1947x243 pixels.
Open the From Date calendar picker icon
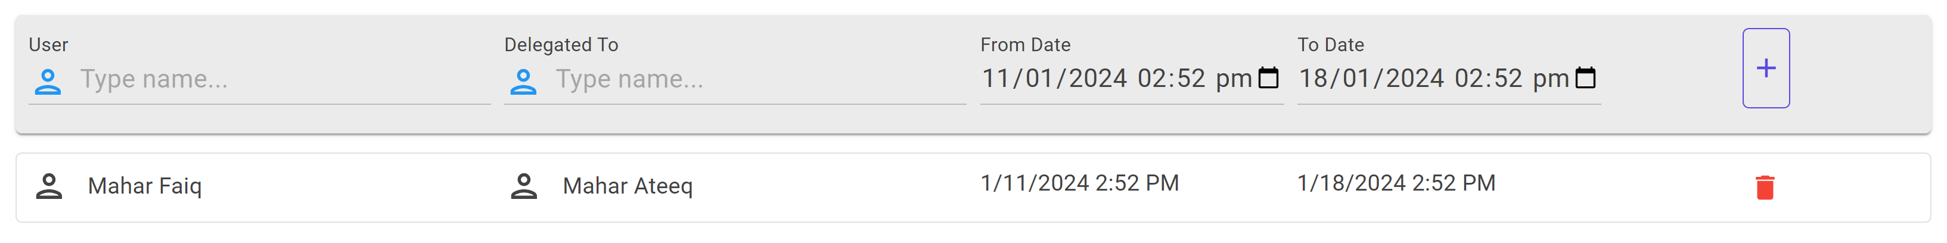(x=1269, y=78)
